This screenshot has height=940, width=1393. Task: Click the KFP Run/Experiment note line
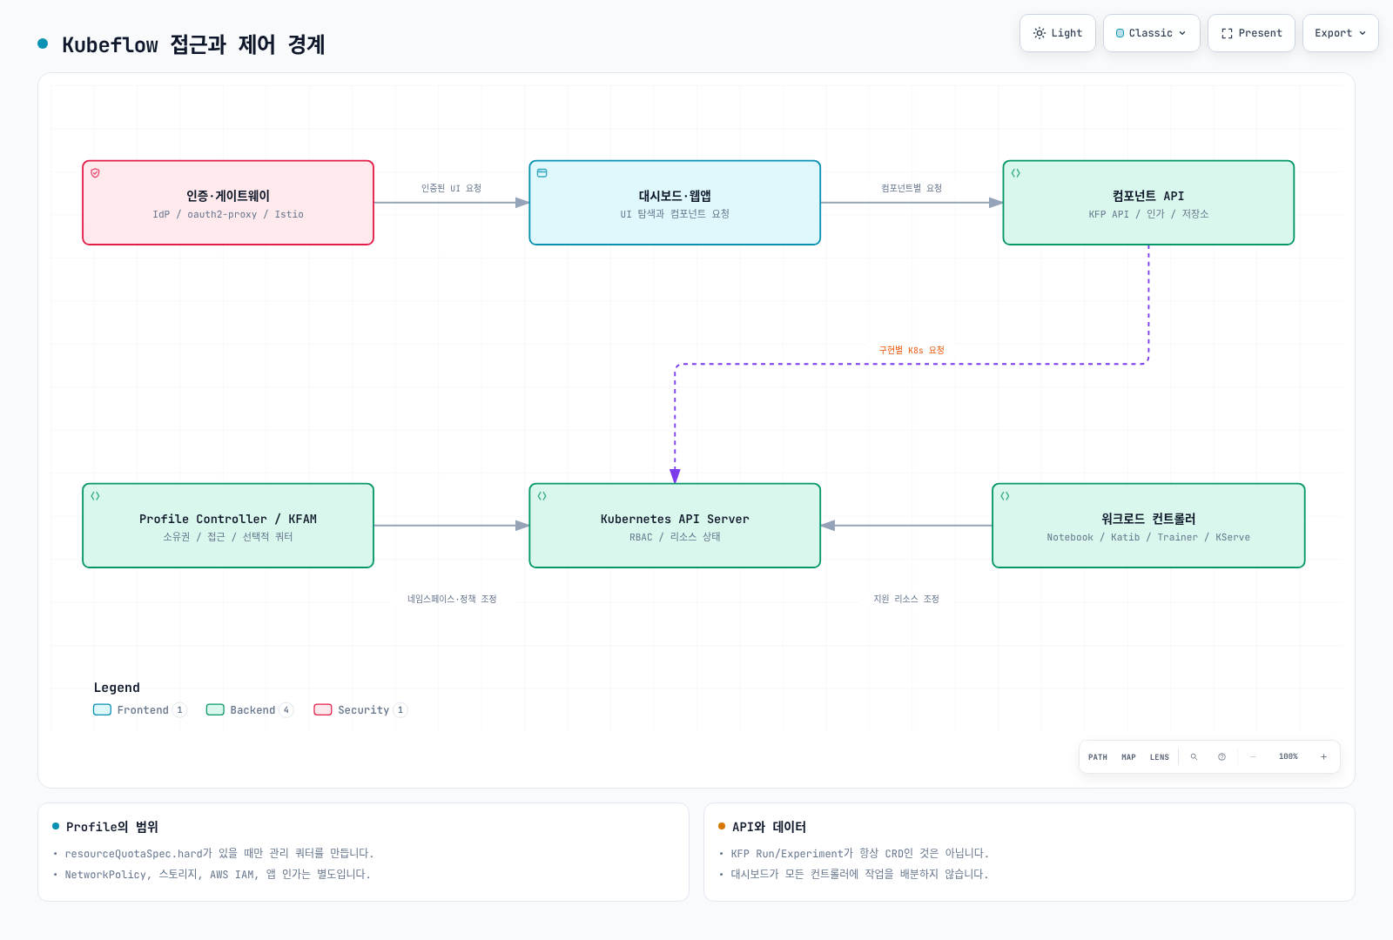[860, 854]
